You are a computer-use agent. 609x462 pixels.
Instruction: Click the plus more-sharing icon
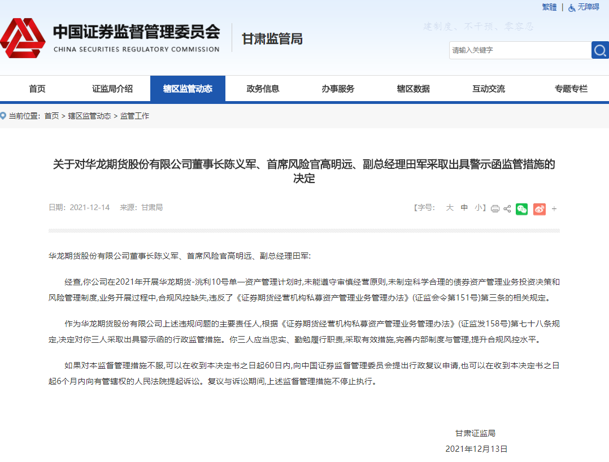click(554, 209)
